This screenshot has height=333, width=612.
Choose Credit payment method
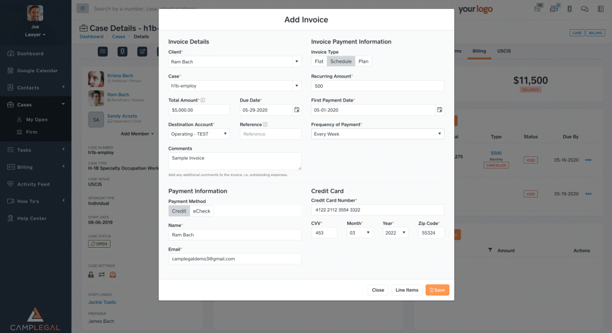point(179,211)
